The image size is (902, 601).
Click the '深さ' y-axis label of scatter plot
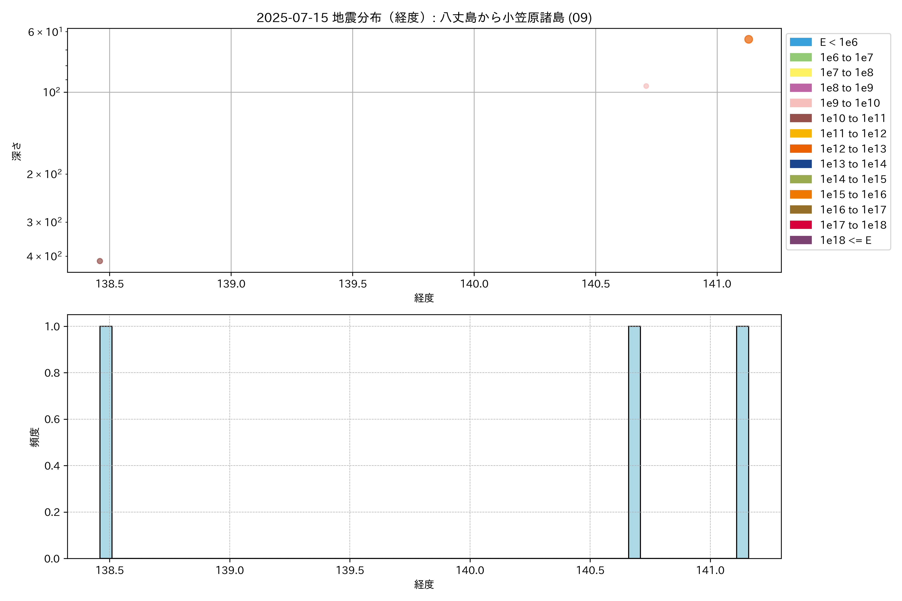17,151
